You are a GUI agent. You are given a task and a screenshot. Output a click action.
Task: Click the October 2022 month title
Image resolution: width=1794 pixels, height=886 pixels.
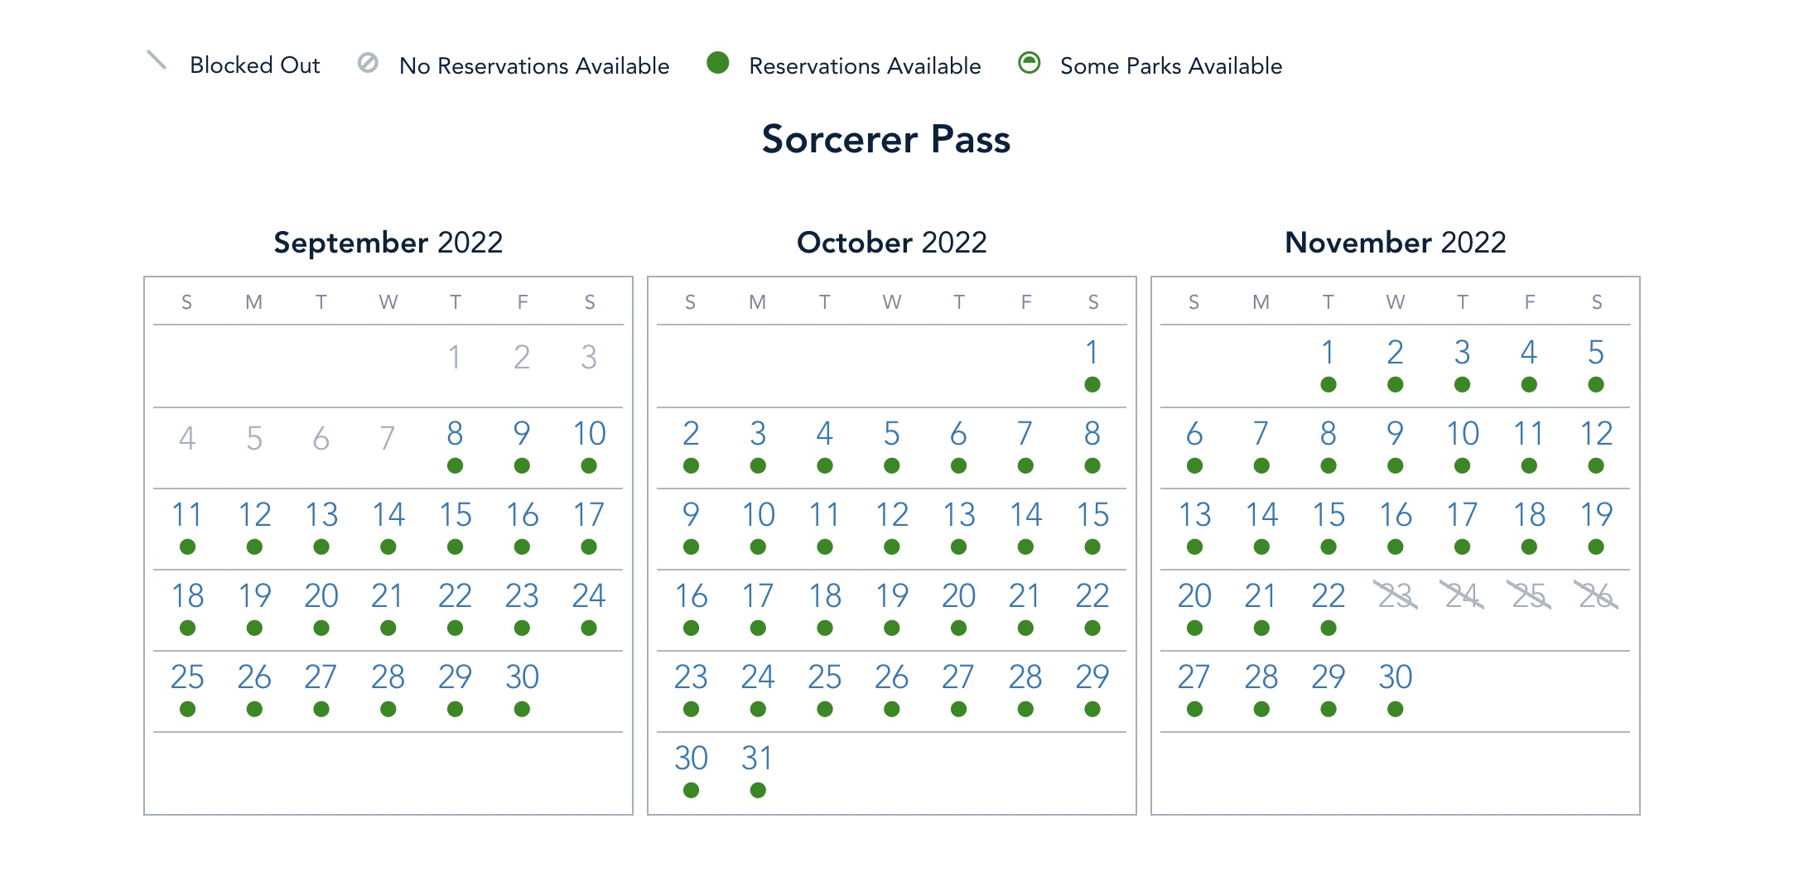(x=892, y=243)
